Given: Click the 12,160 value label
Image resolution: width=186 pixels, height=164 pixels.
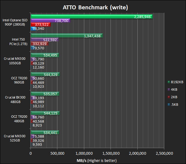Looking at the screenshot, I should point(38,67).
